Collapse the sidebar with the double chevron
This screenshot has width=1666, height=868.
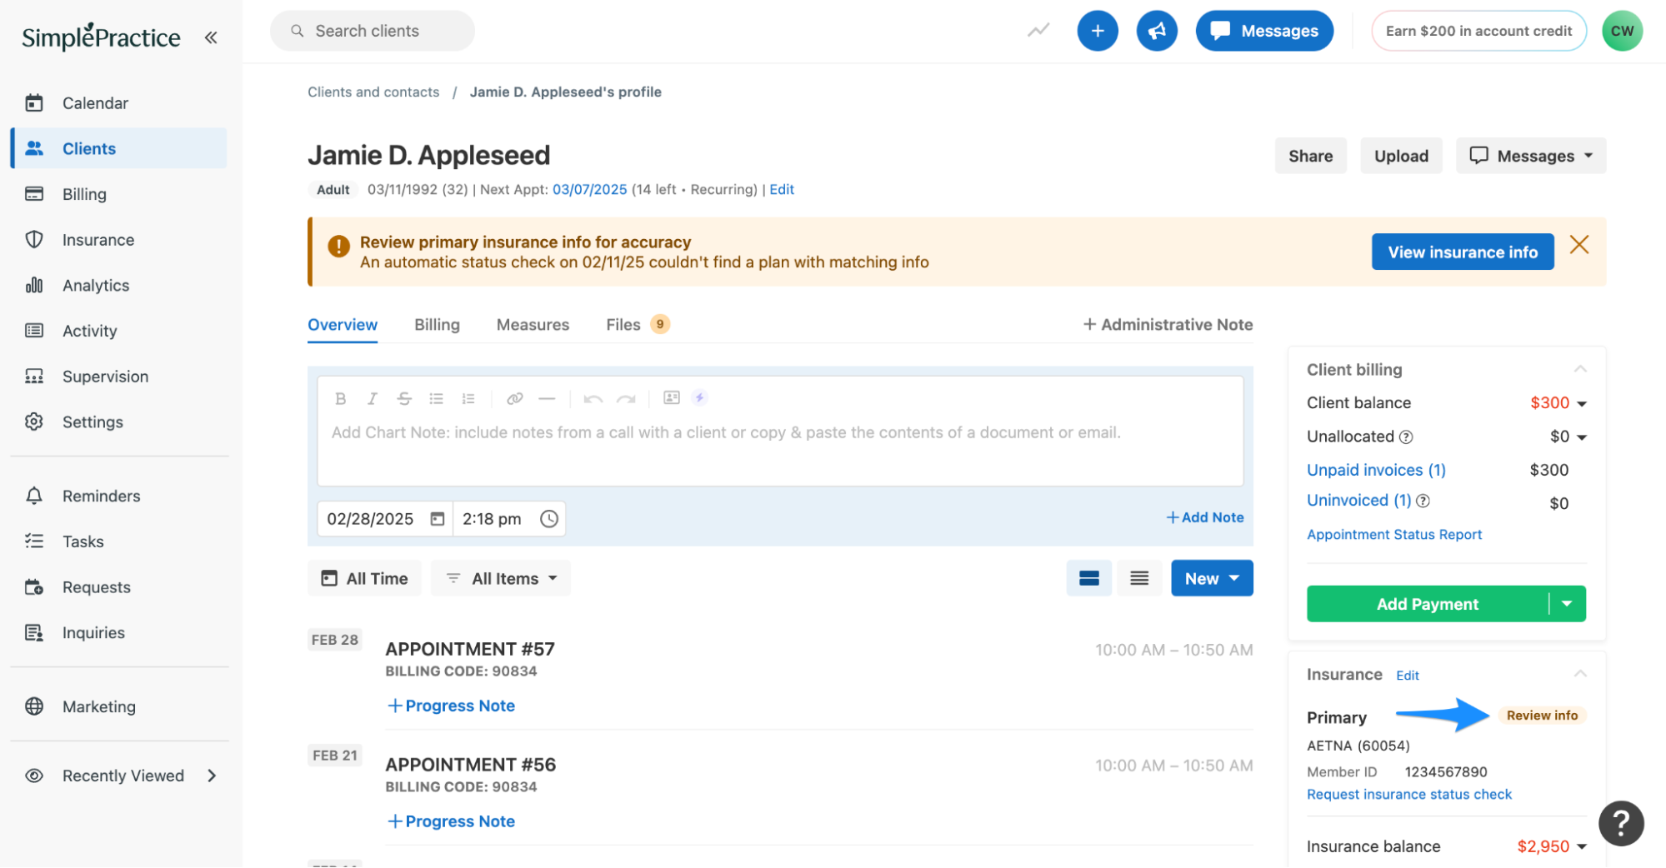(211, 37)
